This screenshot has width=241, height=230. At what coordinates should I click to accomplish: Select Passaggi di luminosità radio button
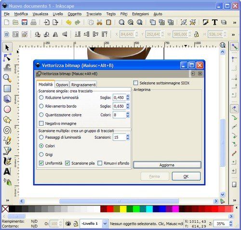click(x=41, y=137)
